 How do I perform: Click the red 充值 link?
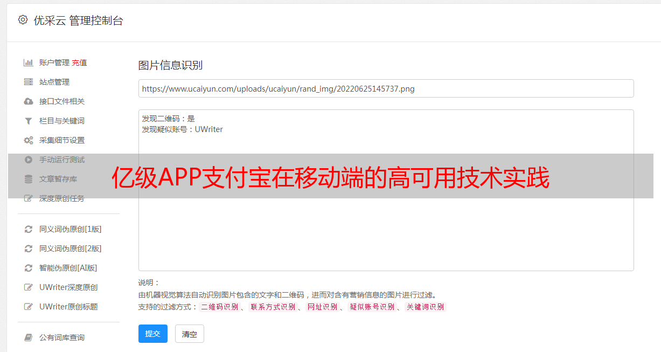pyautogui.click(x=79, y=63)
